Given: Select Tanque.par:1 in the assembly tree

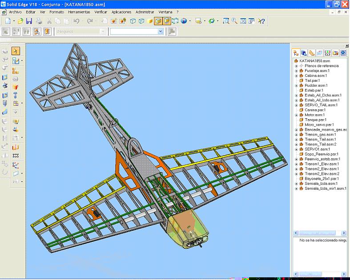Looking at the screenshot, I should [x=315, y=120].
